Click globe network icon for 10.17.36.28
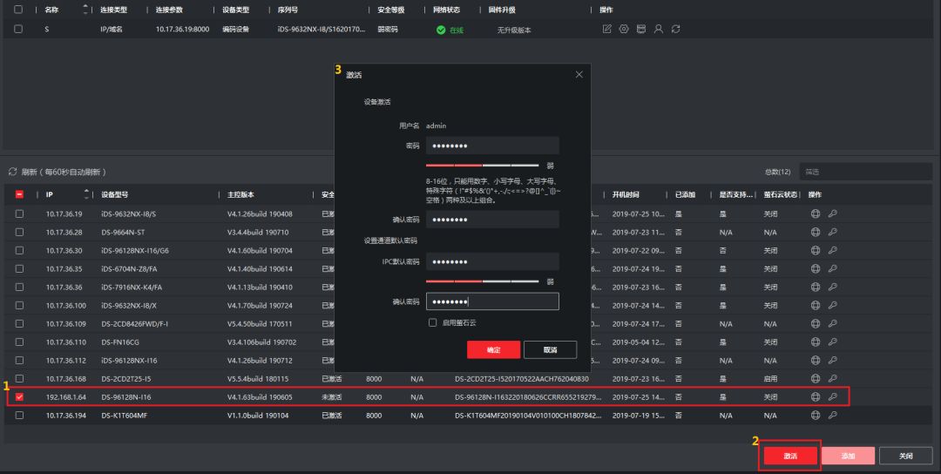941x474 pixels. pos(816,233)
